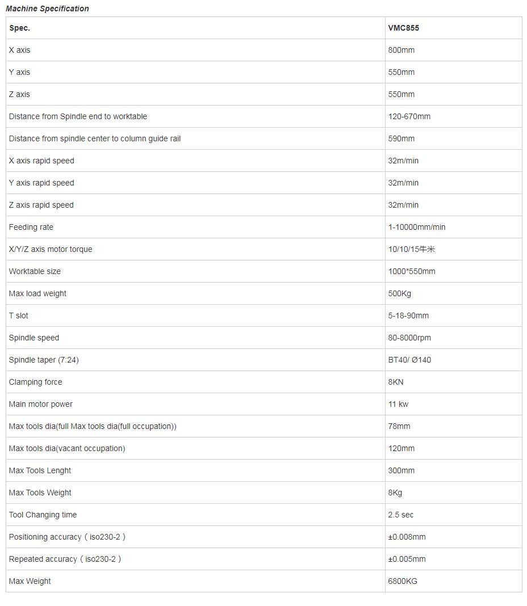Click the Y axis row label

point(19,72)
